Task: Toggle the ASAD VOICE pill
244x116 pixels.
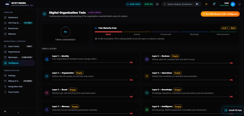Action: [x=134, y=4]
